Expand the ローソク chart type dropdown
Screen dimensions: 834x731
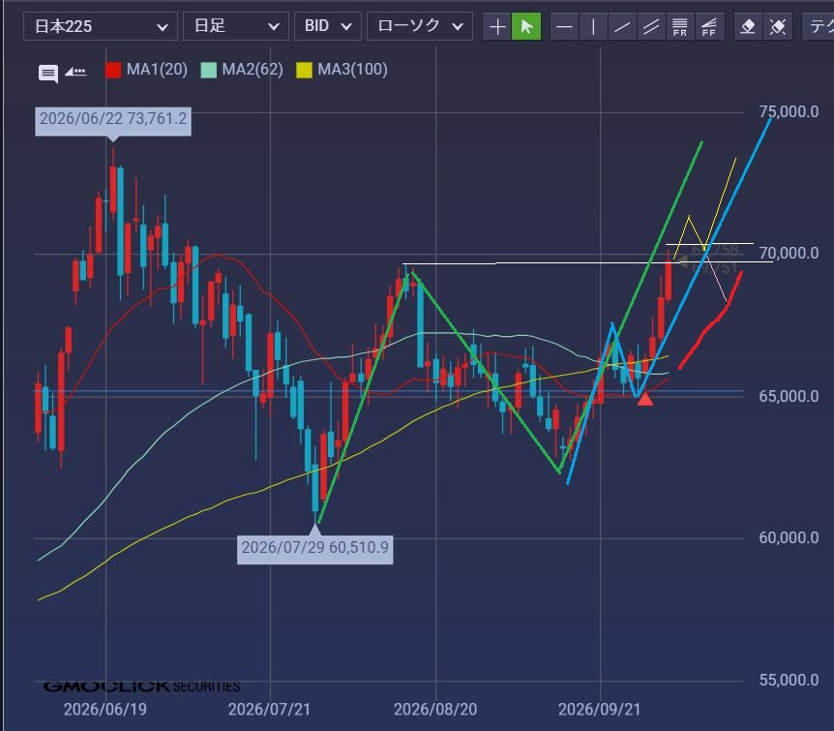pos(420,26)
